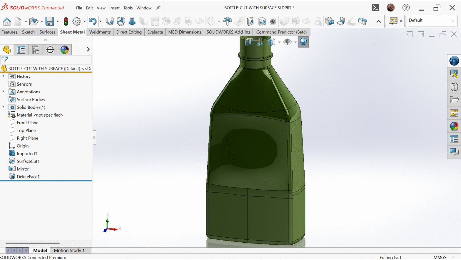Viewport: 461px width, 260px height.
Task: Toggle the FeatureManager panel collapse handle
Action: tap(94, 138)
